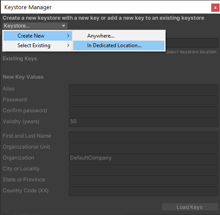
Task: Choose the Select Existing menu item
Action: click(x=38, y=45)
